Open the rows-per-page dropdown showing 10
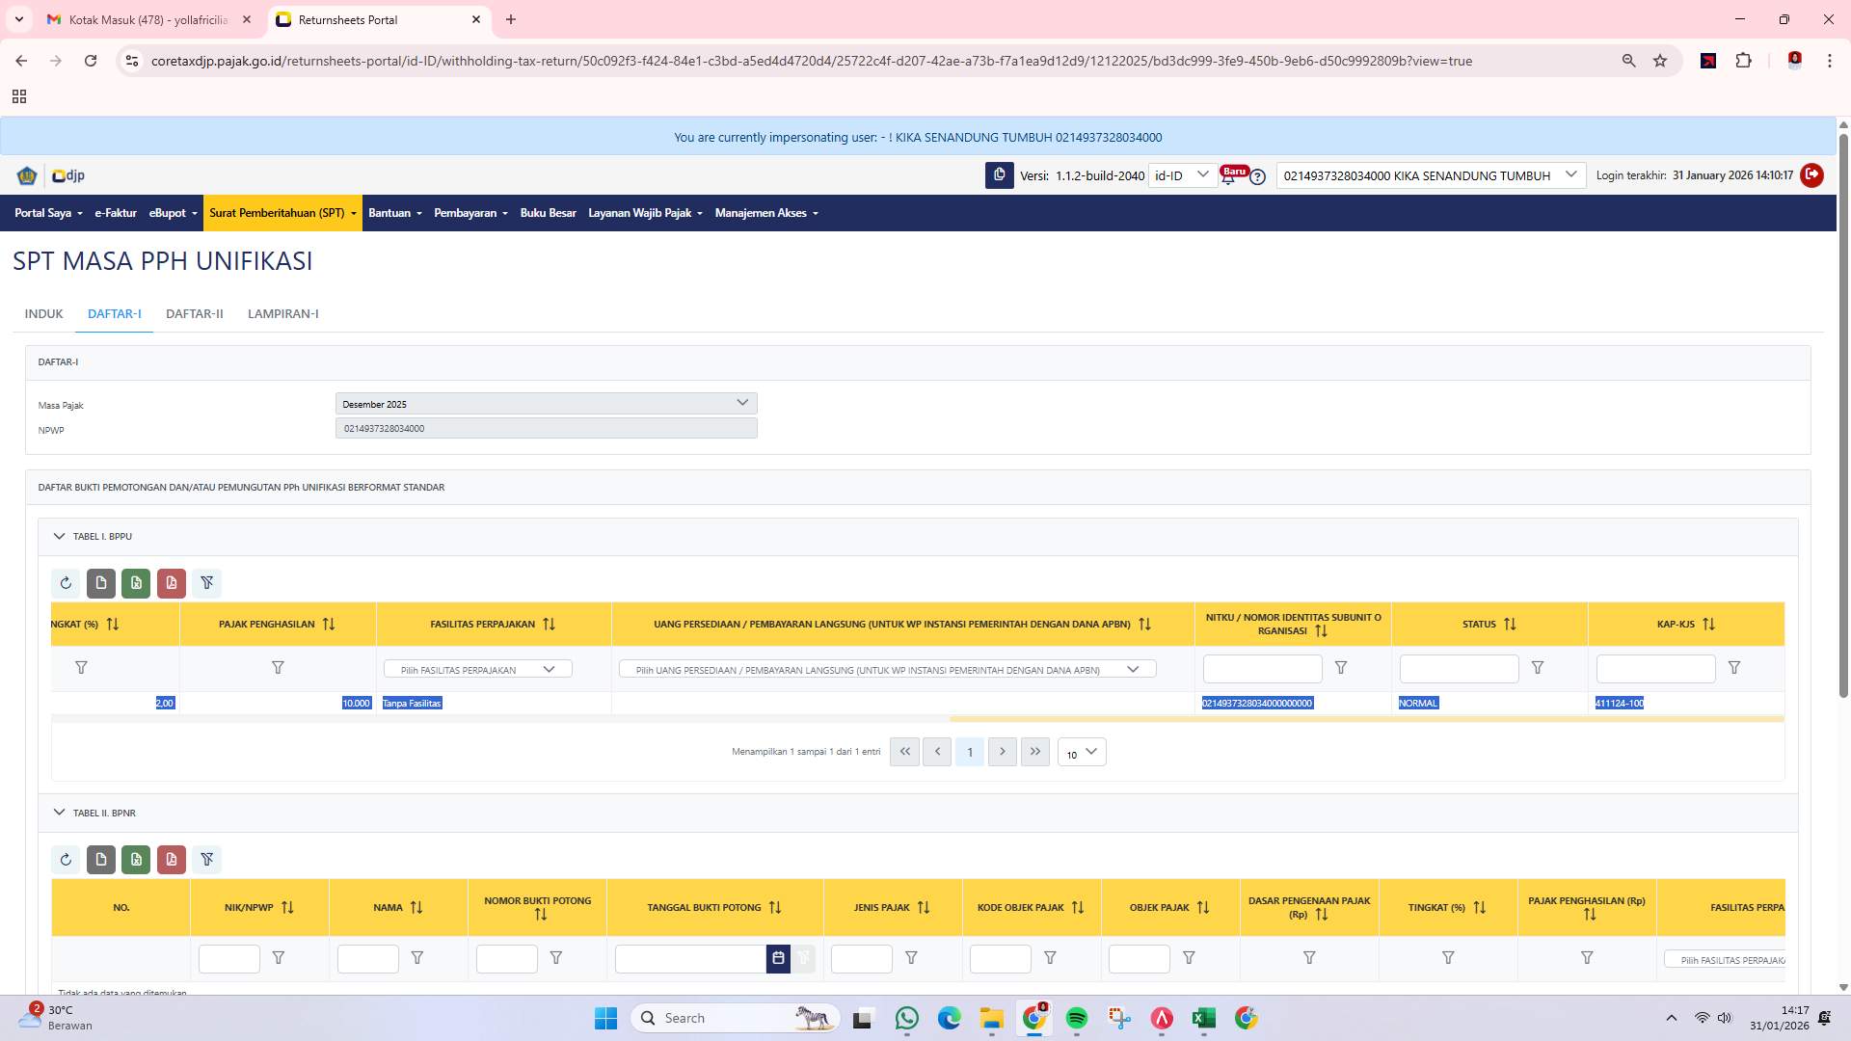Screen dimensions: 1851x1041 pyautogui.click(x=1081, y=754)
